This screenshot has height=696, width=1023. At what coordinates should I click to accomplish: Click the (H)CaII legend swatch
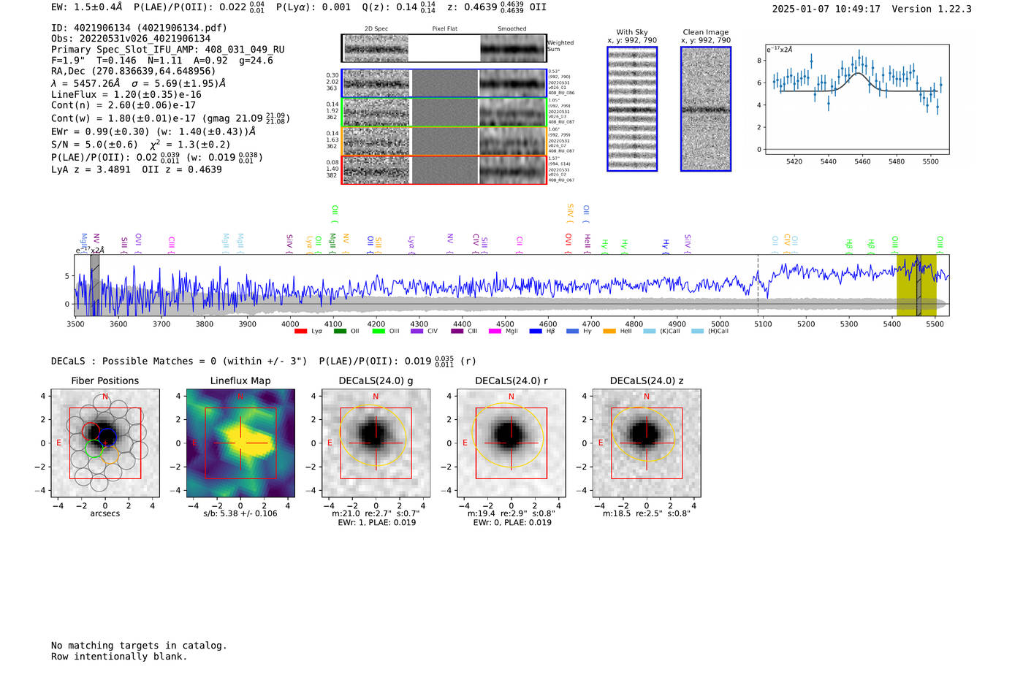(698, 332)
